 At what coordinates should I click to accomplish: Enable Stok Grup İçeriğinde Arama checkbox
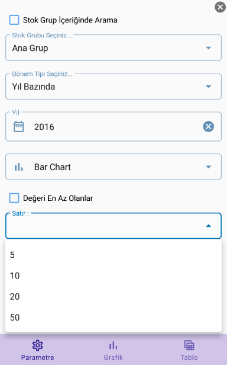[x=14, y=20]
